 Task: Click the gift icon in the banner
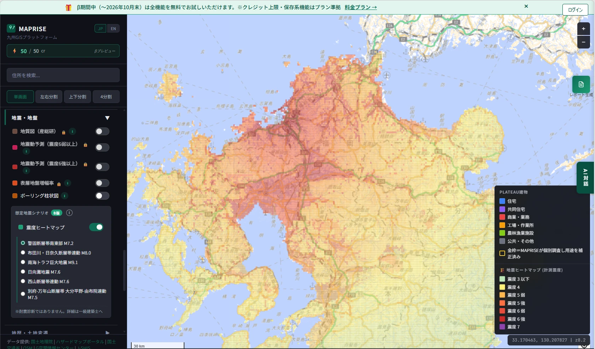pos(68,7)
